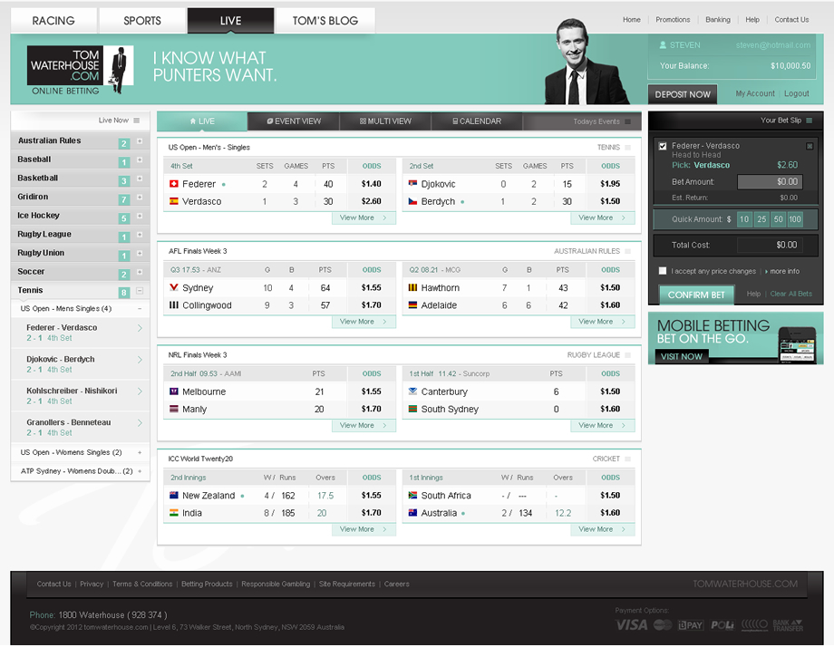Click the Switzerland flag beside Federer

pyautogui.click(x=173, y=184)
